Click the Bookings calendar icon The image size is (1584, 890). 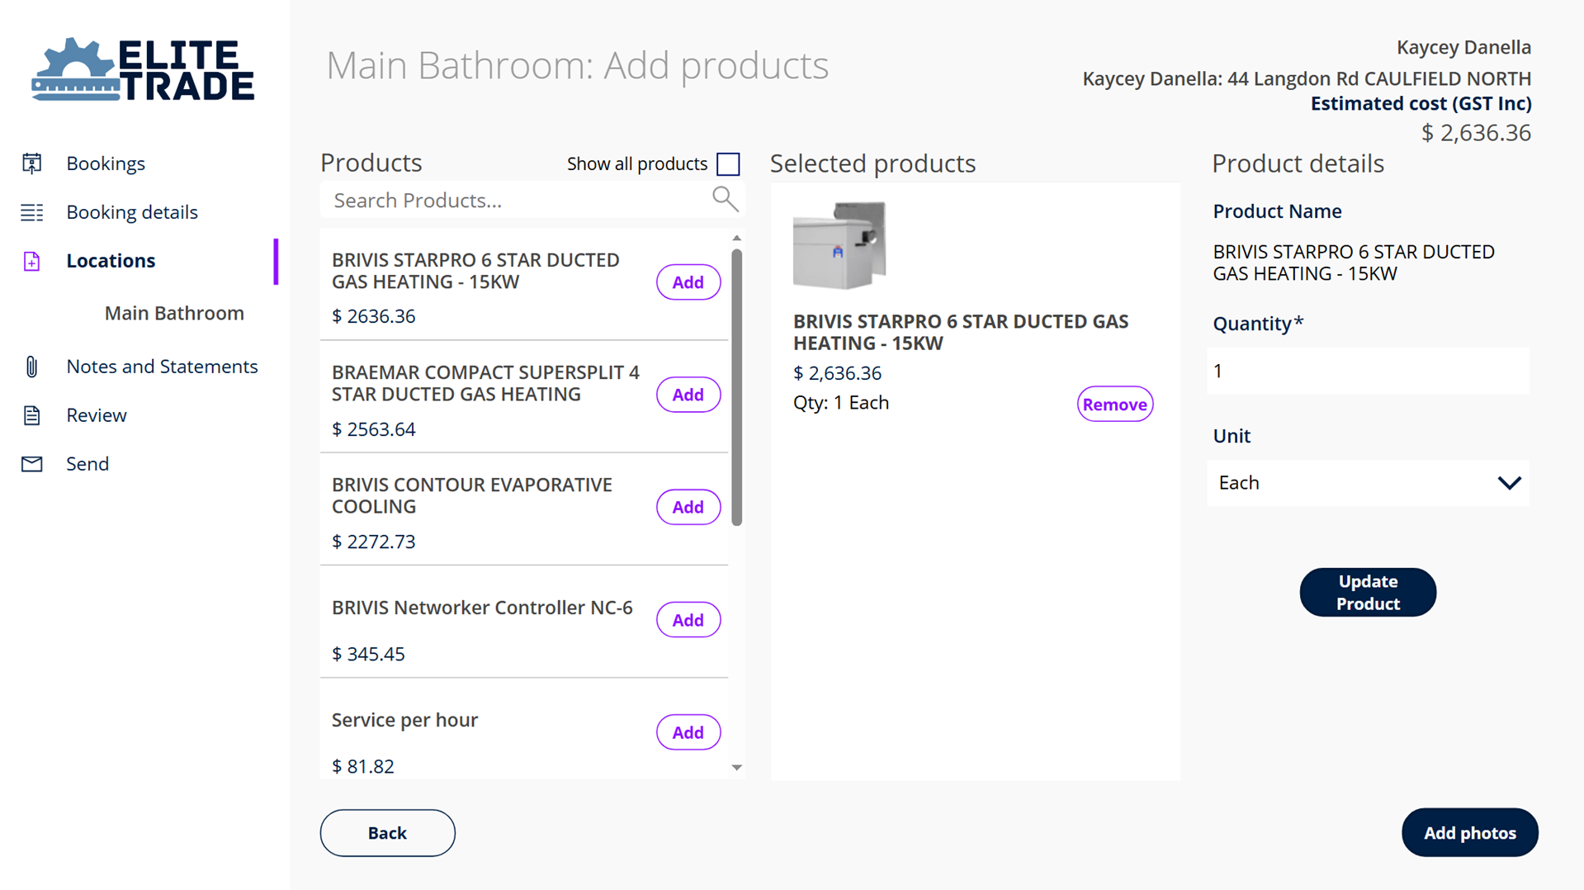[31, 163]
